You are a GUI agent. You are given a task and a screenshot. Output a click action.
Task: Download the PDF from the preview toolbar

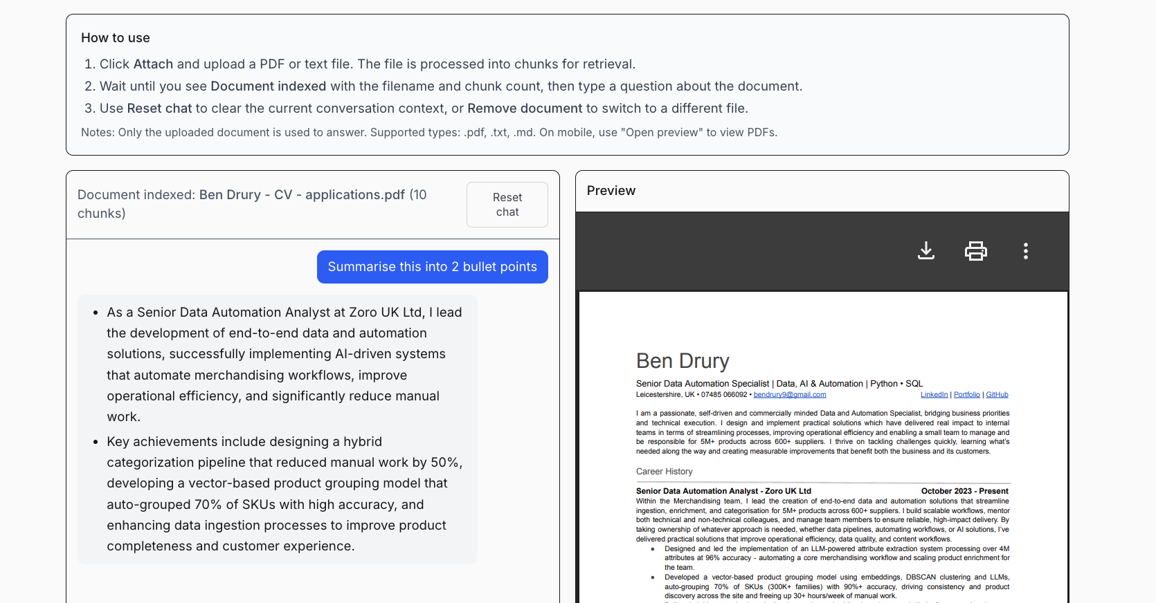click(x=925, y=251)
